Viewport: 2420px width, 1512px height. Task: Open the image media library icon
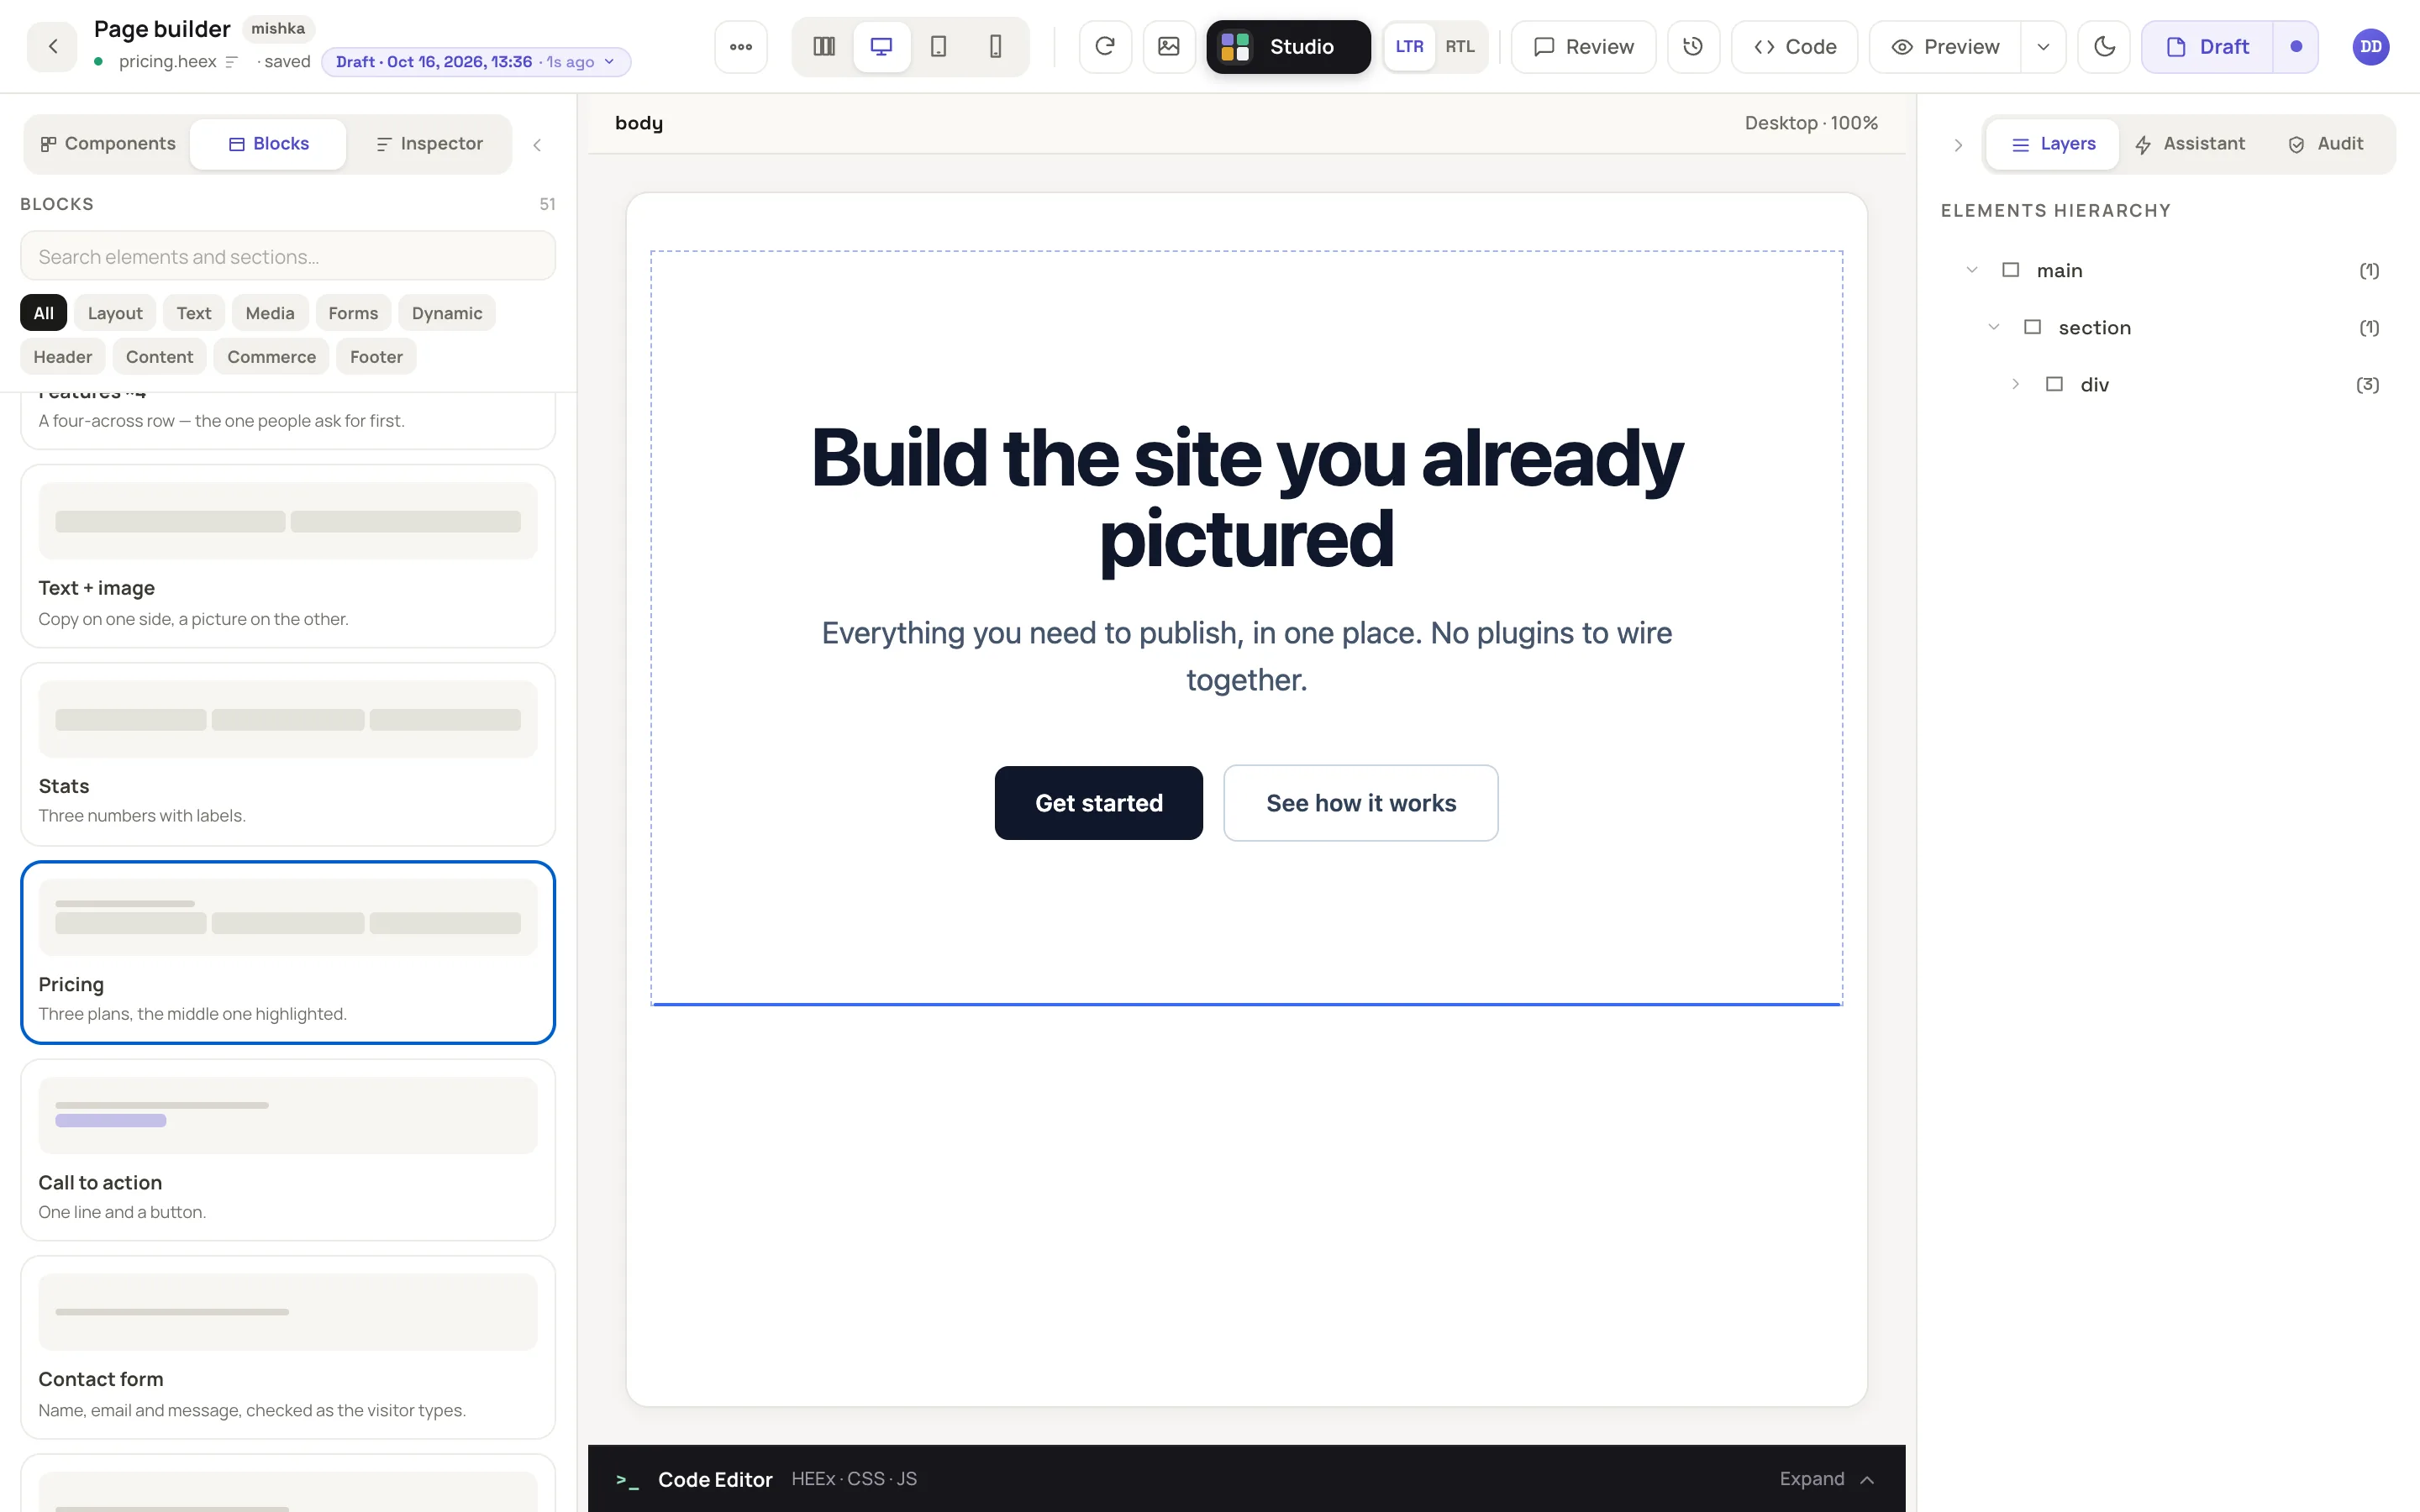[1169, 46]
